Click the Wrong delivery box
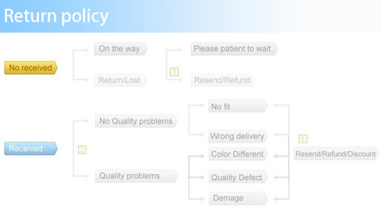 pos(238,136)
